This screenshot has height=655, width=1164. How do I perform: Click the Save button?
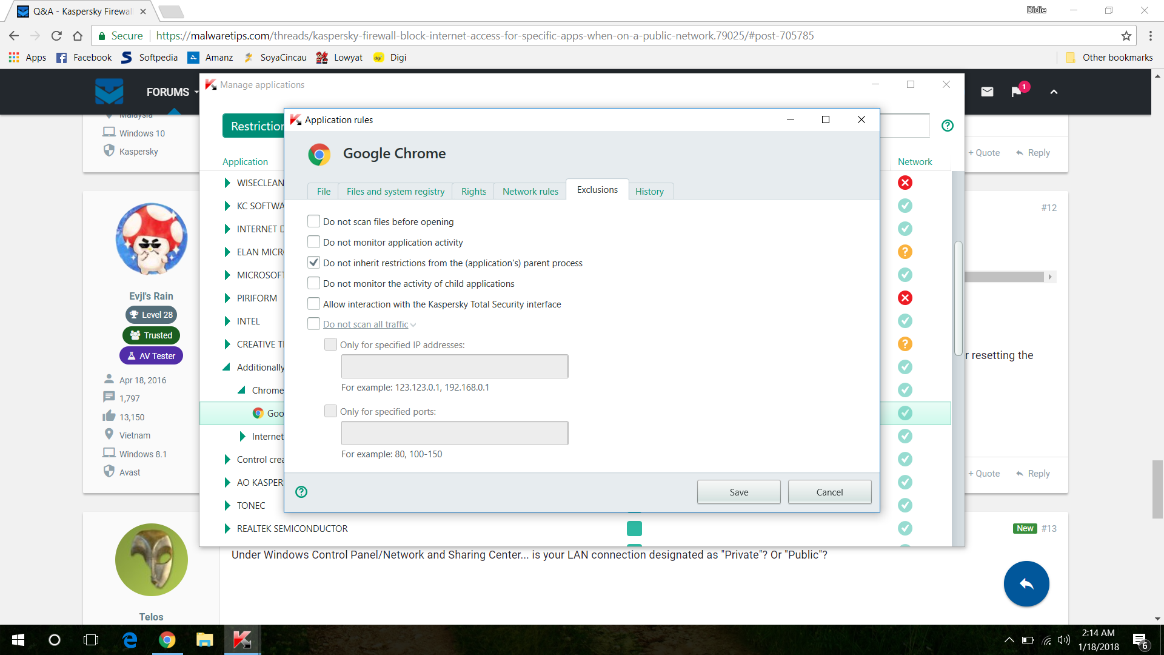[x=738, y=492]
